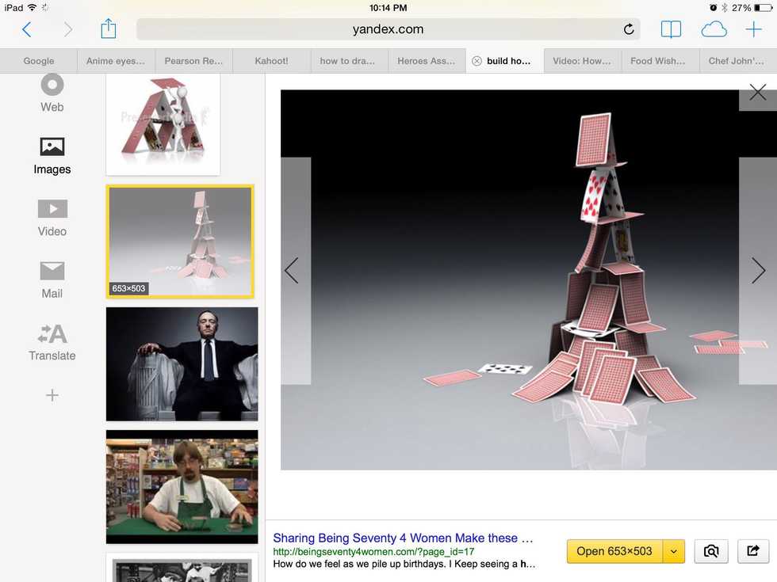Share the card tower image
Screen dimensions: 777x582
pyautogui.click(x=752, y=551)
